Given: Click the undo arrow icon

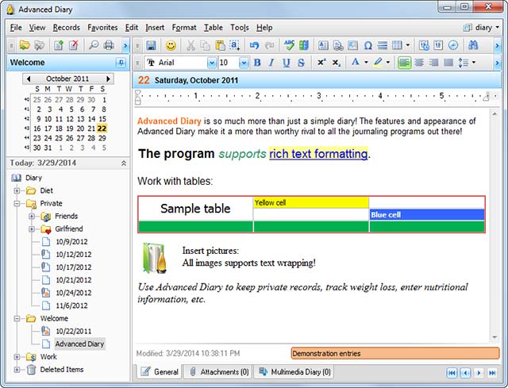Looking at the screenshot, I should [x=254, y=45].
